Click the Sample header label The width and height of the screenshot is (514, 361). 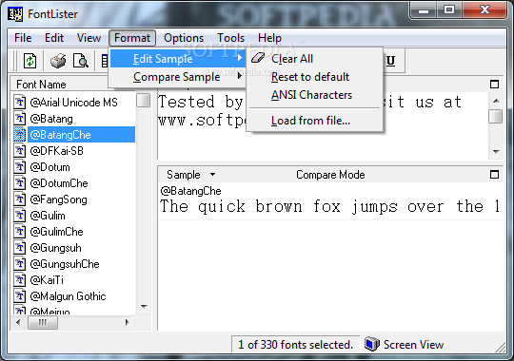(x=184, y=175)
